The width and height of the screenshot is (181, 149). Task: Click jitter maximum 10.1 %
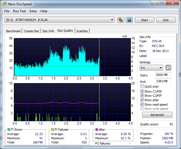pyautogui.click(x=126, y=138)
